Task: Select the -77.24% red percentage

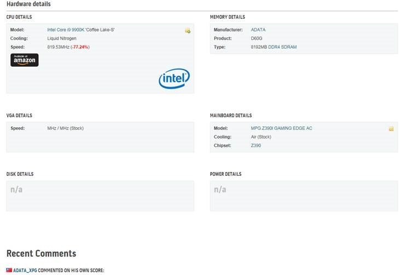Action: [80, 47]
